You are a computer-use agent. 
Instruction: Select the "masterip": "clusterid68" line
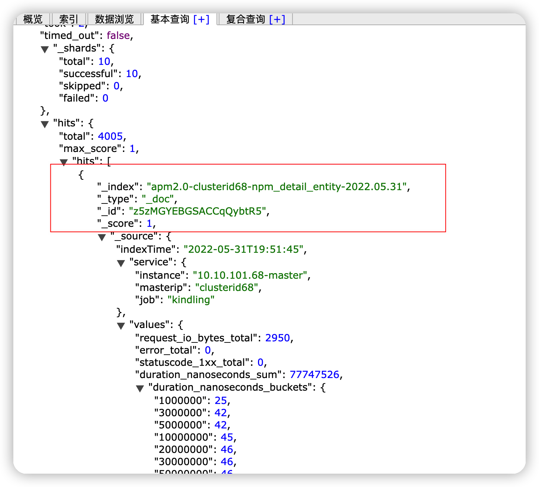coord(198,288)
